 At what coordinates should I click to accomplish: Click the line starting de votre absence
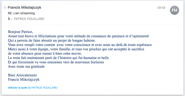tap(45, 54)
